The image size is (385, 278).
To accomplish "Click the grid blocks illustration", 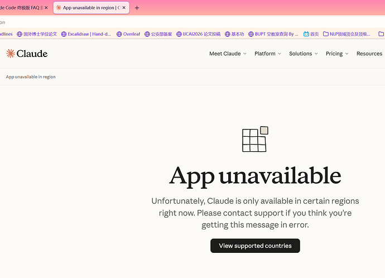I will point(255,139).
